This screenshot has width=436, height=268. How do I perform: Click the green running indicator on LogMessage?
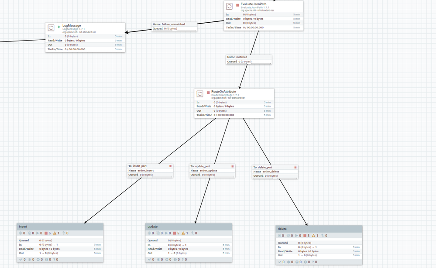pos(59,27)
